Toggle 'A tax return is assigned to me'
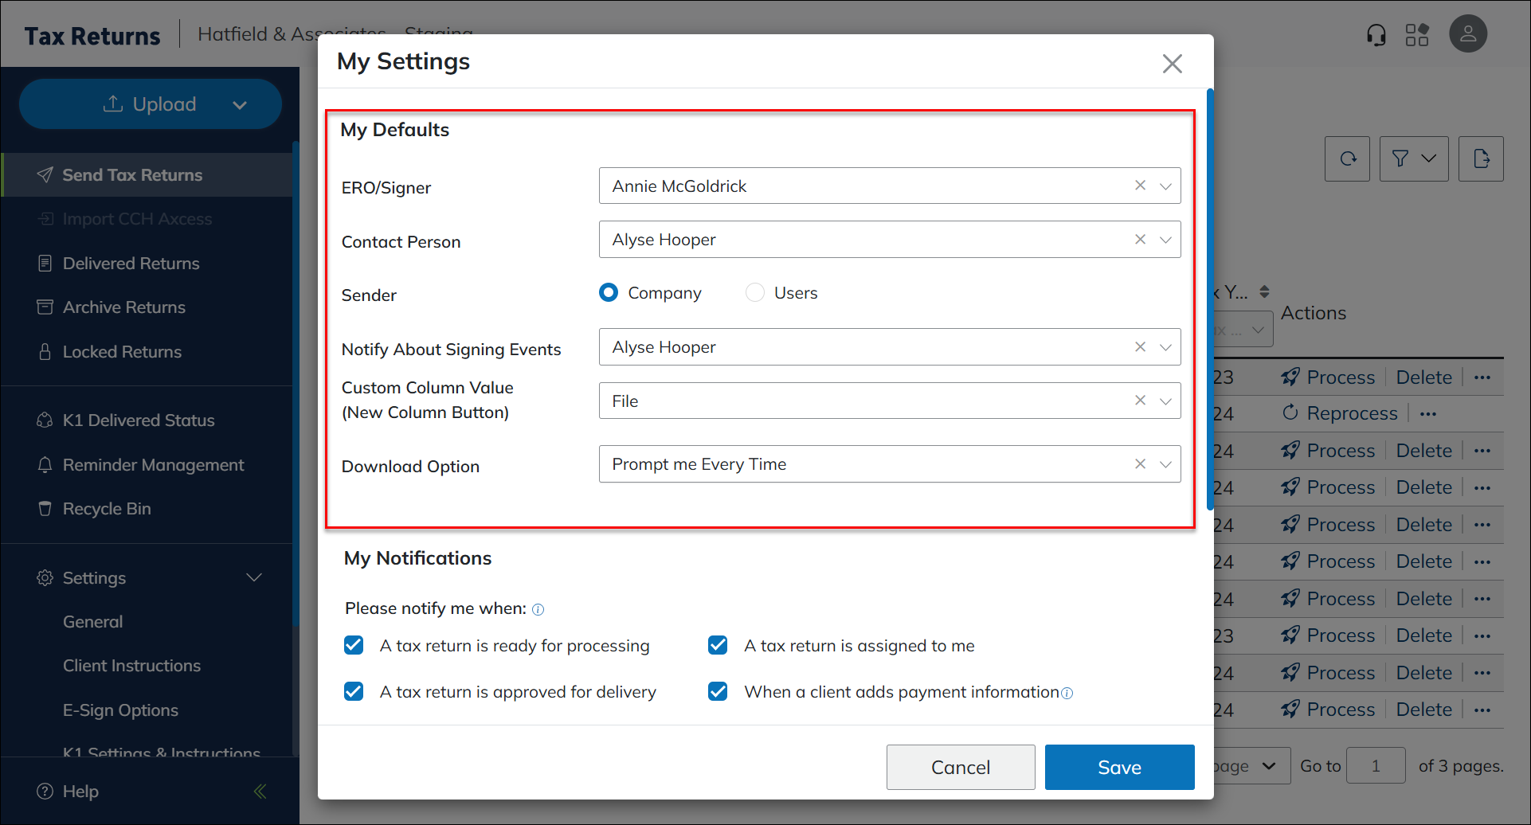 pyautogui.click(x=718, y=645)
